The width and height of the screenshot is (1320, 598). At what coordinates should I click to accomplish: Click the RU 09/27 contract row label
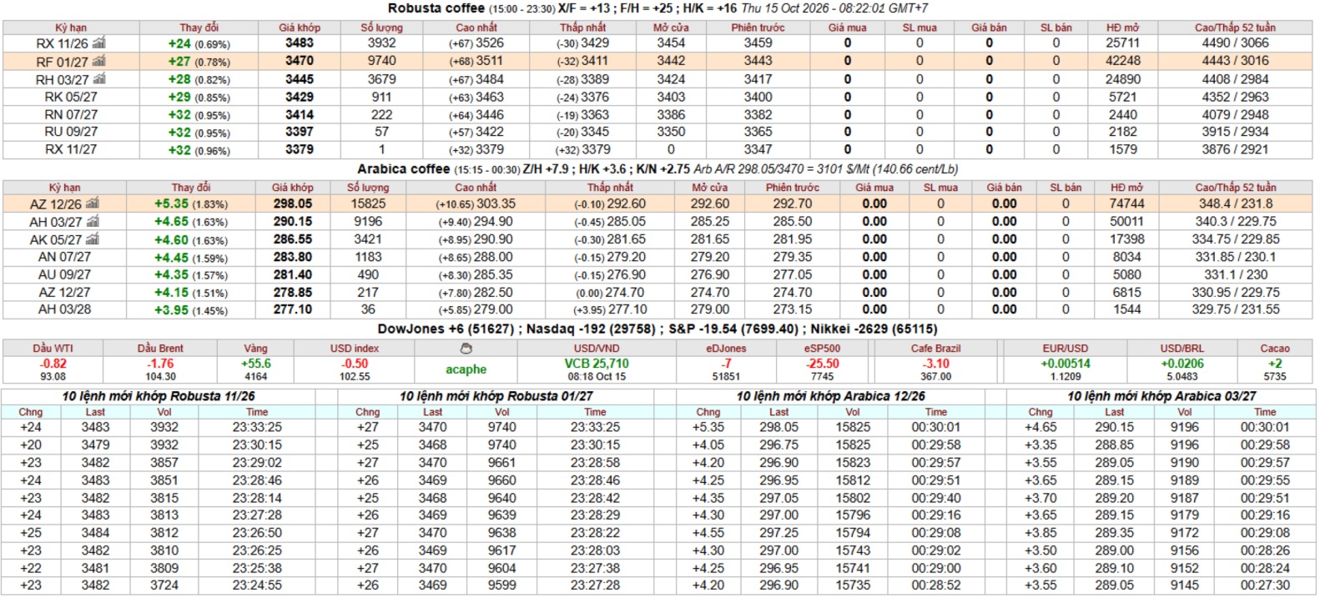click(x=71, y=132)
